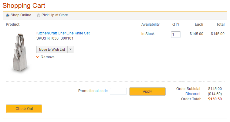230x122 pixels.
Task: Open the KitchenCraft Chef Line Knife Set link
Action: click(63, 33)
